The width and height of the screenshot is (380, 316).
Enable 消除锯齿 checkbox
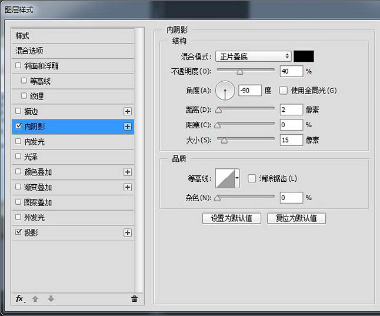[252, 178]
